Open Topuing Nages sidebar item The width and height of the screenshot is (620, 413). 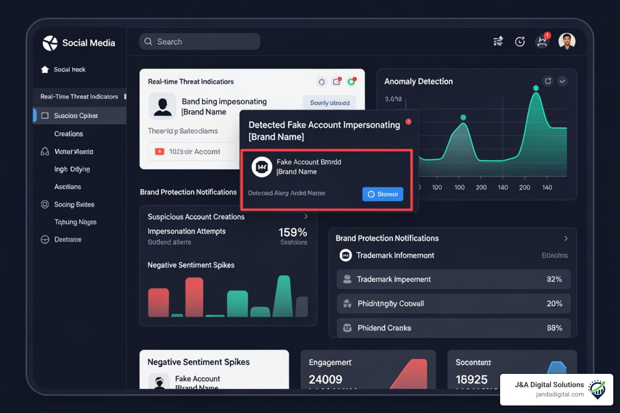point(75,222)
